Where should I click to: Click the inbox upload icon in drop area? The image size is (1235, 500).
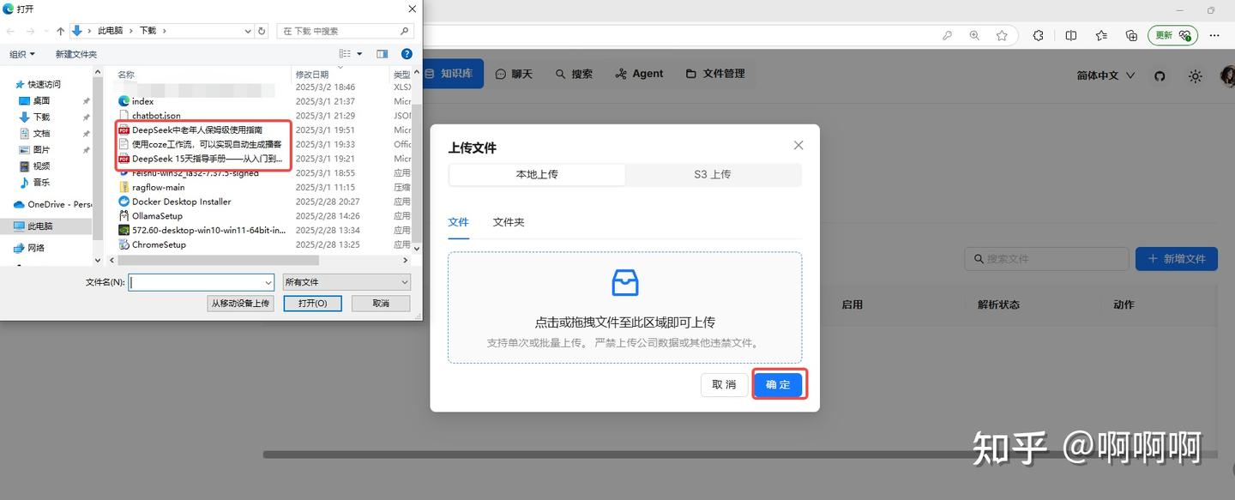[x=624, y=282]
